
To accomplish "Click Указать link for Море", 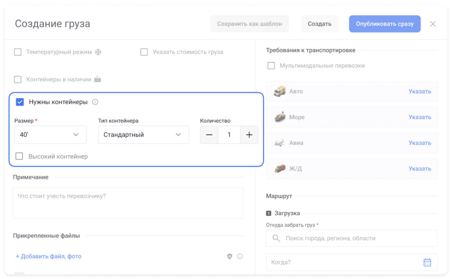I will coord(420,117).
